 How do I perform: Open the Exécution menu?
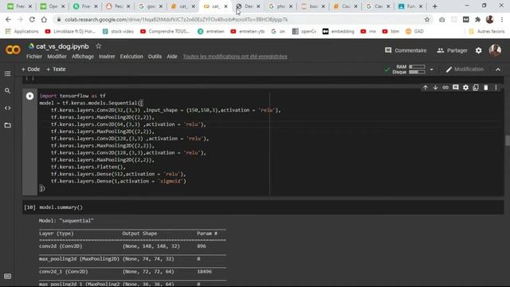[131, 57]
